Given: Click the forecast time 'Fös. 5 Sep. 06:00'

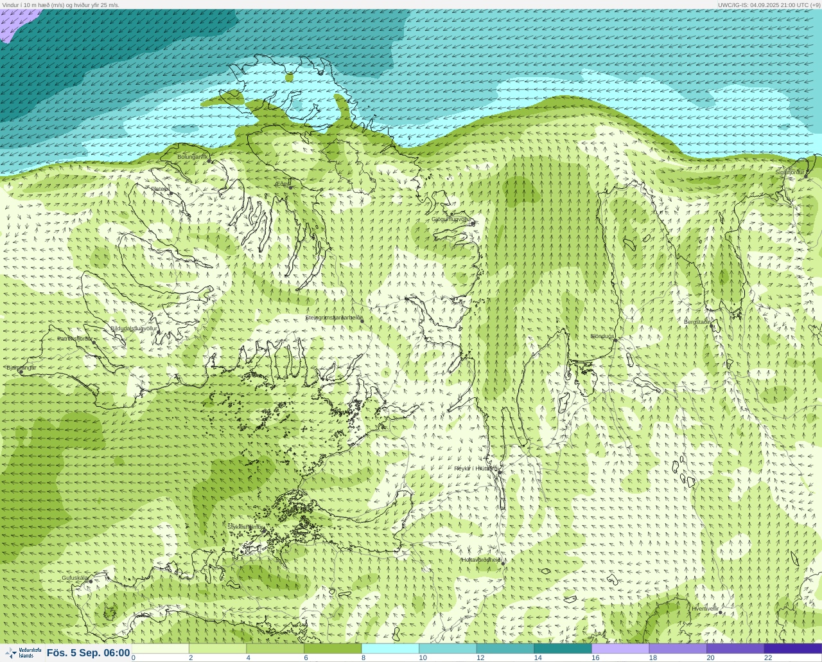Looking at the screenshot, I should click(89, 653).
